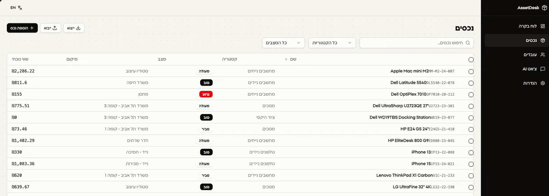Select checkbox for Dell Latitude 5540
Image resolution: width=549 pixels, height=196 pixels.
click(471, 83)
